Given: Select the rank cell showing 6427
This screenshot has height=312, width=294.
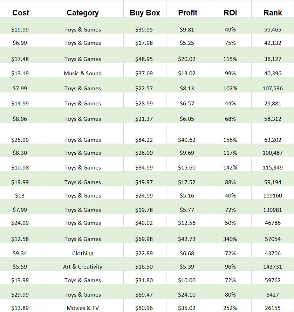Looking at the screenshot, I should tap(273, 295).
